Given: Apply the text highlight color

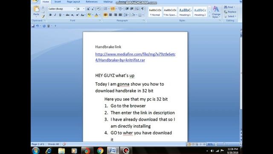Looking at the screenshot, I should pyautogui.click(x=89, y=15).
